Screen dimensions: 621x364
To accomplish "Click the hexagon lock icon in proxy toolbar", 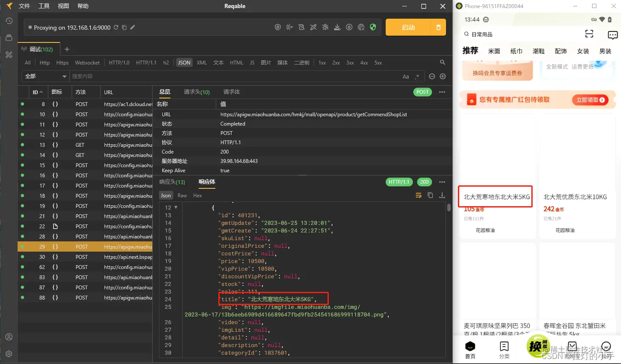I will 278,27.
